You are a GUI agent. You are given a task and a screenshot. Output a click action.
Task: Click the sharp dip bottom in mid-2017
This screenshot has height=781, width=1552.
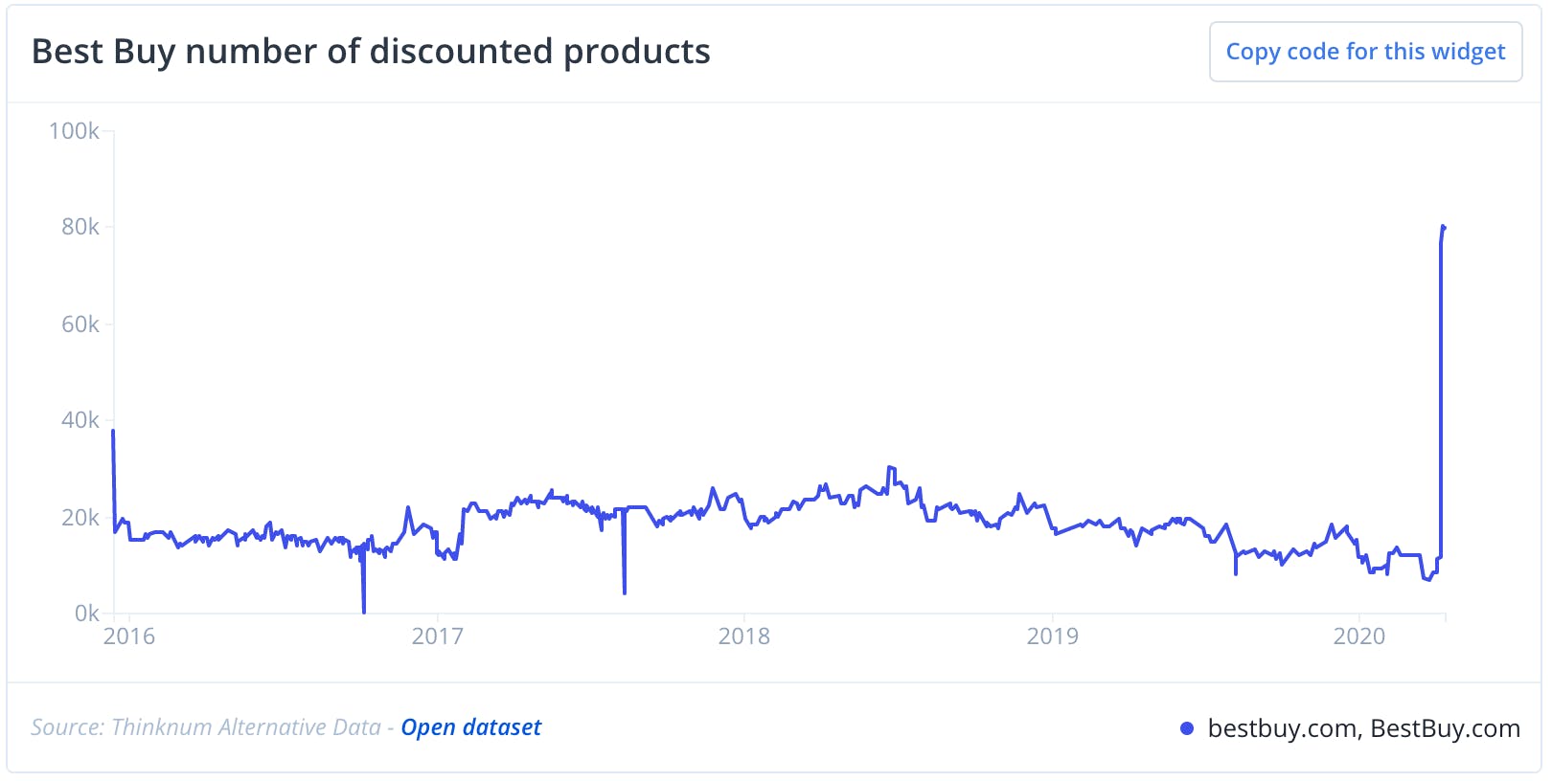click(x=625, y=592)
